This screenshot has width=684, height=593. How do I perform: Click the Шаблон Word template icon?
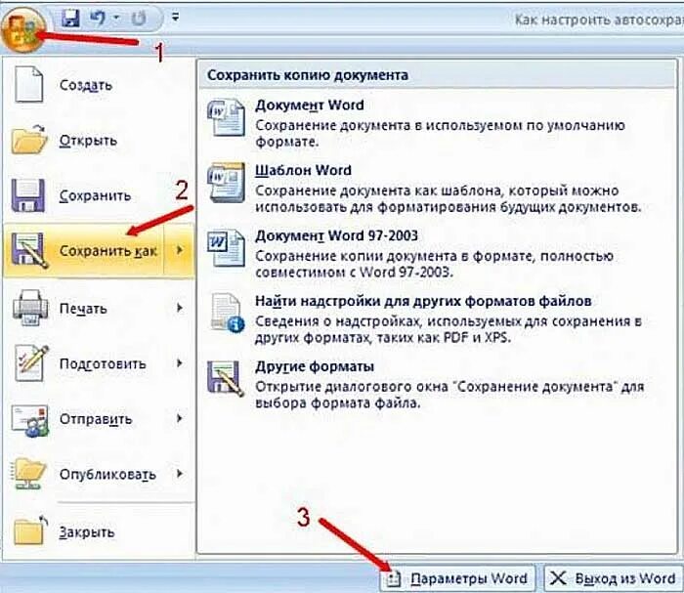(x=226, y=183)
